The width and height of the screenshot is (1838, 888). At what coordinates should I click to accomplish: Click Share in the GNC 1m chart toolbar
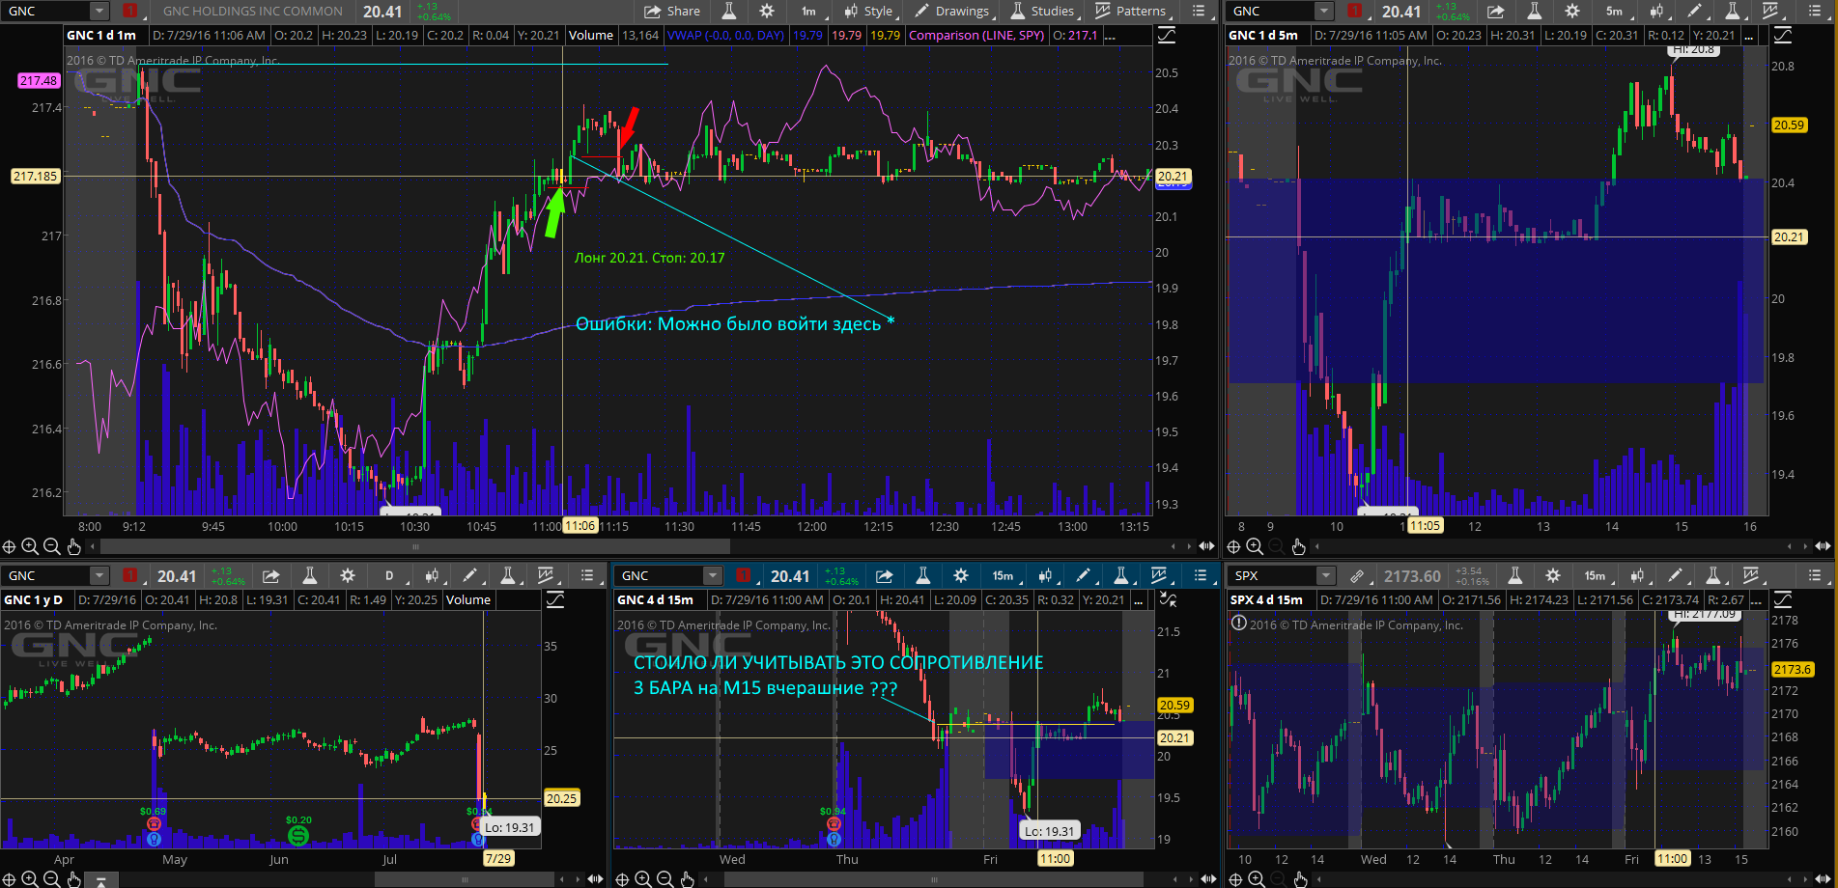[x=672, y=12]
